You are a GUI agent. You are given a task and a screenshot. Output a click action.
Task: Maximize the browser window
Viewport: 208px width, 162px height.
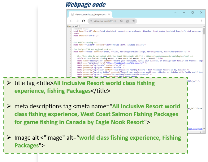pyautogui.click(x=193, y=12)
